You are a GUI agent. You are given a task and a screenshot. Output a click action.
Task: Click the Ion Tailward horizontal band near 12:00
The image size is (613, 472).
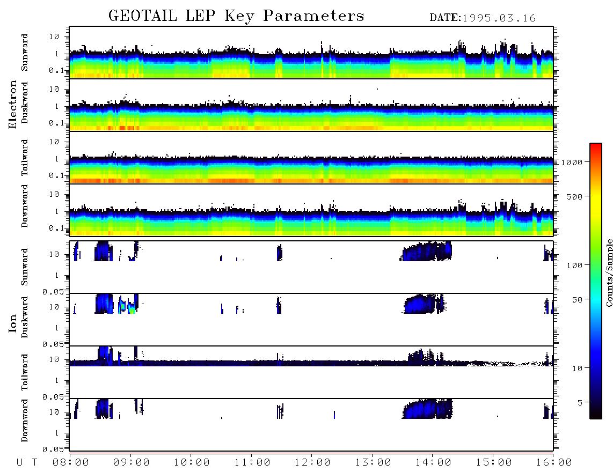(x=311, y=363)
